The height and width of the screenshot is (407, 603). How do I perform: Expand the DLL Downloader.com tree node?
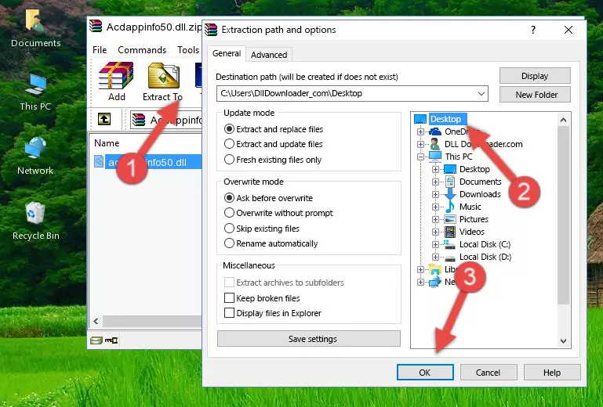point(420,144)
